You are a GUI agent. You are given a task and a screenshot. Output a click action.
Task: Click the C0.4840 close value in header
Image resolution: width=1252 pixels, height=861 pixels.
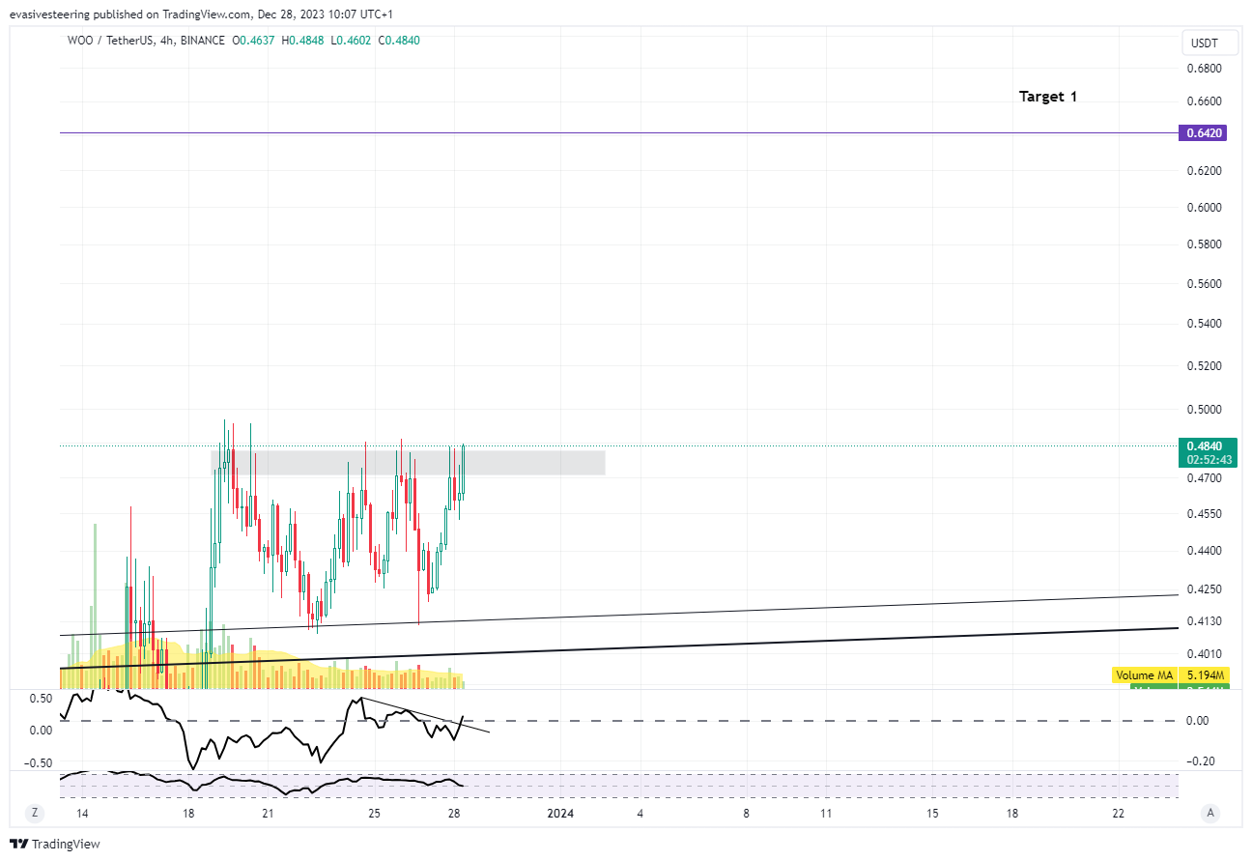(399, 41)
